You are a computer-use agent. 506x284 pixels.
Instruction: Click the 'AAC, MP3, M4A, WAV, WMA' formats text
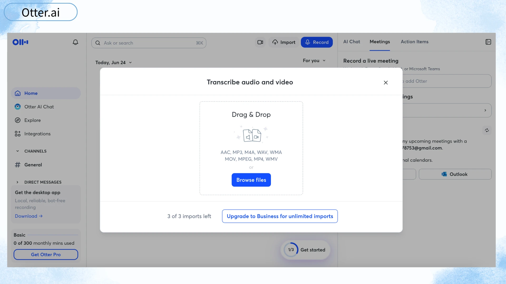pyautogui.click(x=251, y=152)
